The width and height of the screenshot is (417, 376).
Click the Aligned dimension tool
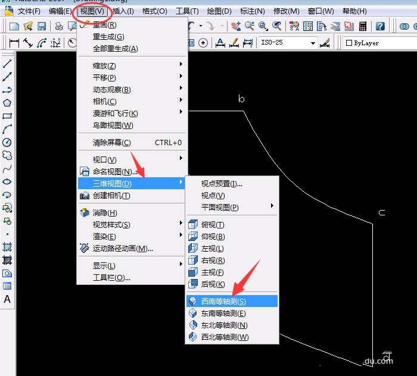(x=28, y=43)
